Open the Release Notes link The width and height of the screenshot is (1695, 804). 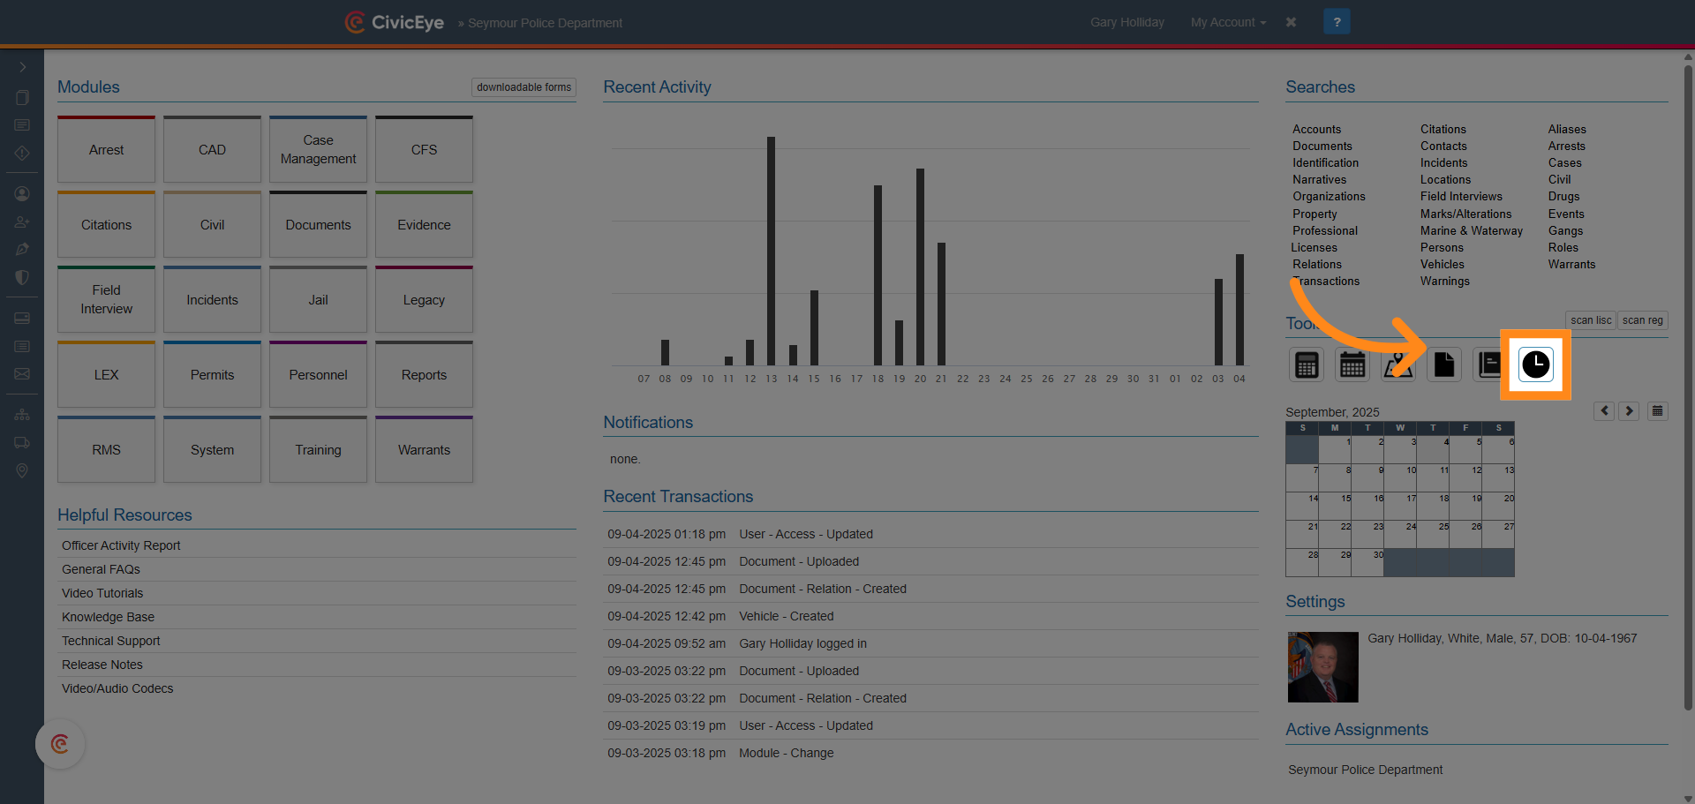click(102, 665)
